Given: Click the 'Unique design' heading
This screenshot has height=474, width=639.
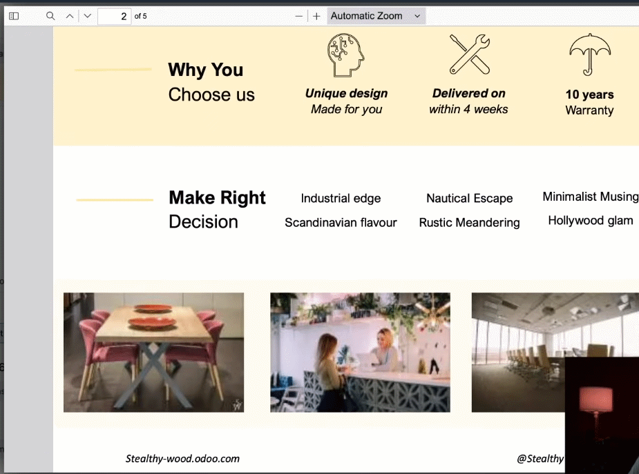Looking at the screenshot, I should coord(346,93).
